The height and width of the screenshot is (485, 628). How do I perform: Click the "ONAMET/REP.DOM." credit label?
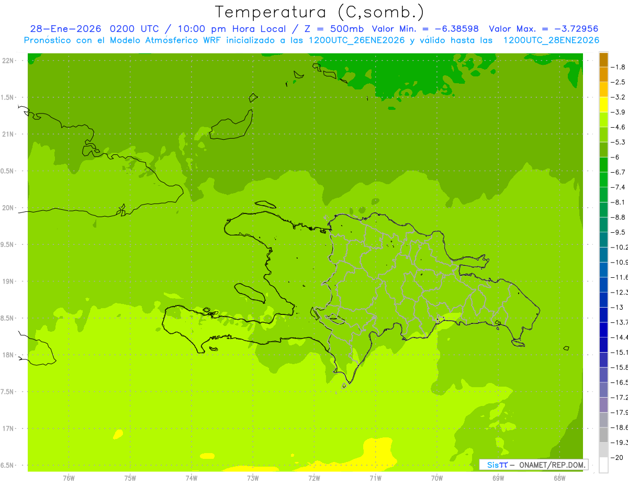point(552,465)
